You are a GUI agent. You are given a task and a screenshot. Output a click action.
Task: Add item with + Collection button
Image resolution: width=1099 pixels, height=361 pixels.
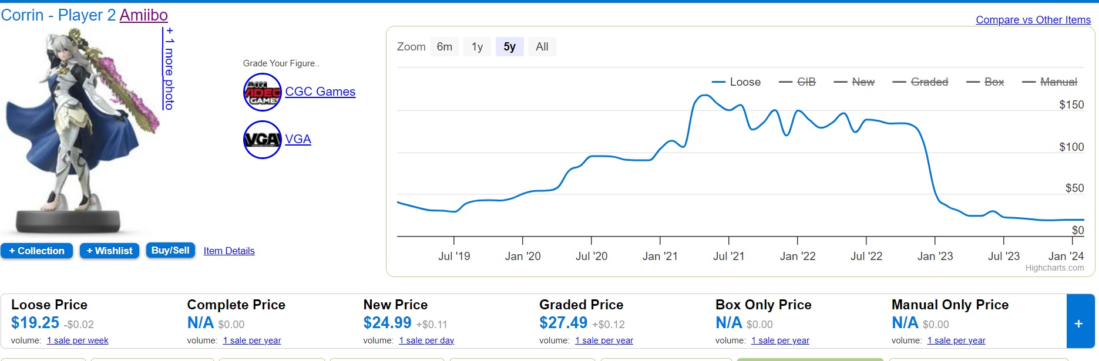(x=37, y=251)
